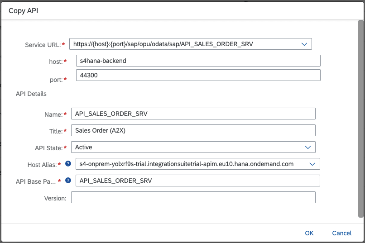
Task: Focus the empty Version field
Action: pyautogui.click(x=193, y=197)
